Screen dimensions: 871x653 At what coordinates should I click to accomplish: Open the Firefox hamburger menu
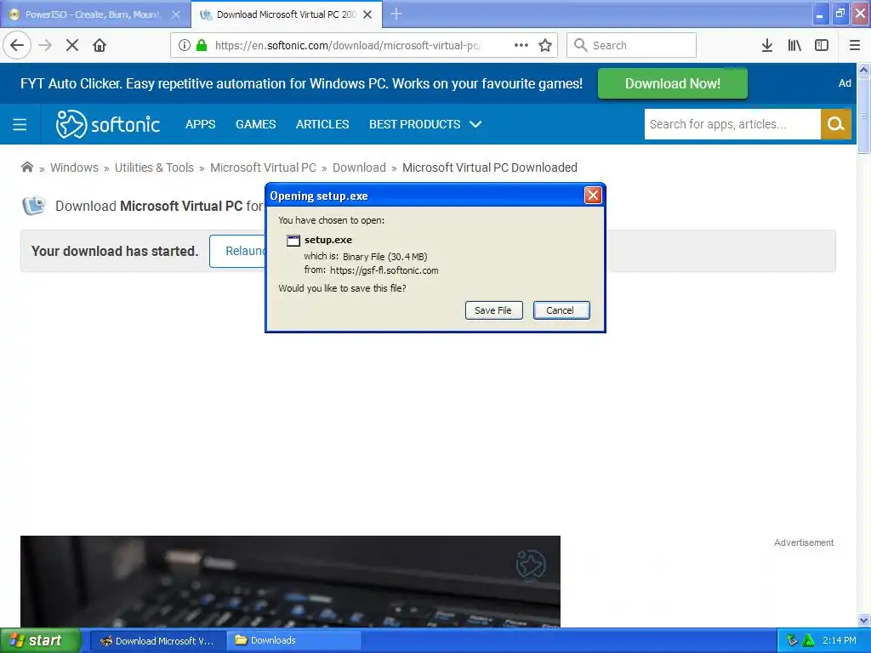point(855,46)
